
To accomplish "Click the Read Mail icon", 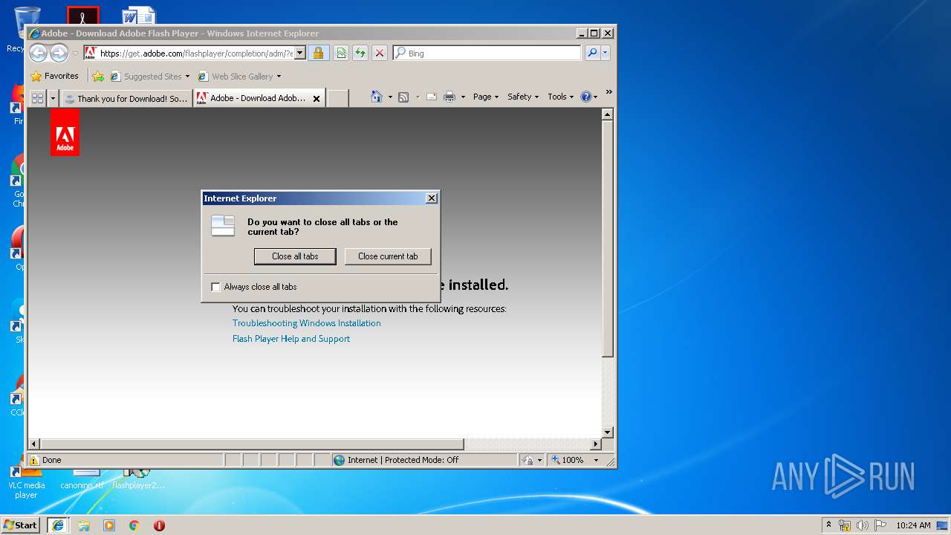I will tap(431, 97).
